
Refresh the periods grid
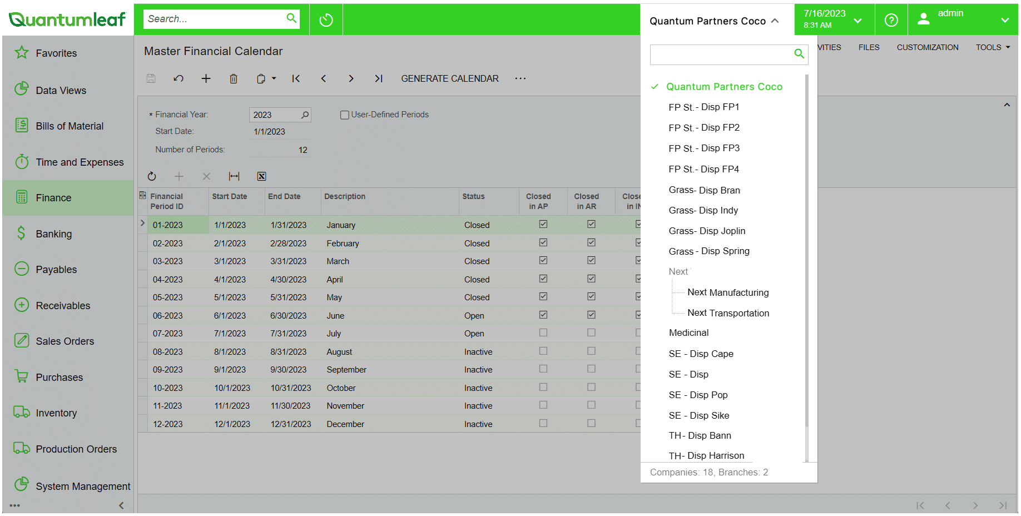point(152,176)
